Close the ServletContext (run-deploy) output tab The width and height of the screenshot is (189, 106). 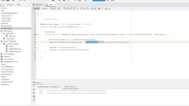(x=60, y=87)
